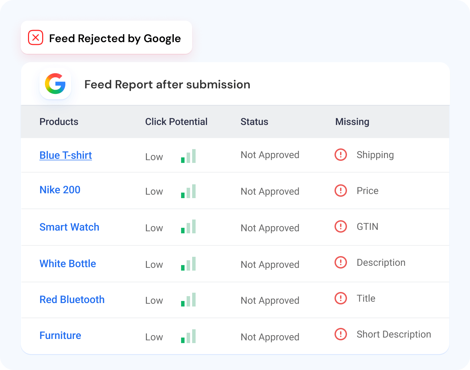Click the Price missing field text
This screenshot has width=470, height=370.
368,191
